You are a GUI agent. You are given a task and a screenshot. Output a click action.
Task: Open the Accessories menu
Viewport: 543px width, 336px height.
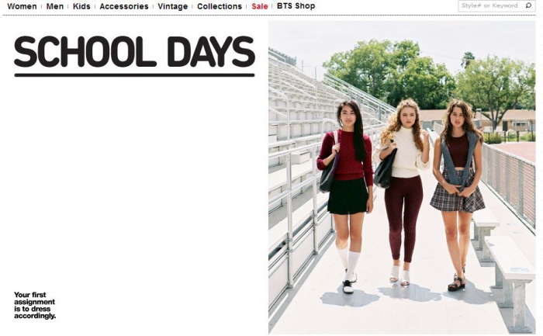124,6
